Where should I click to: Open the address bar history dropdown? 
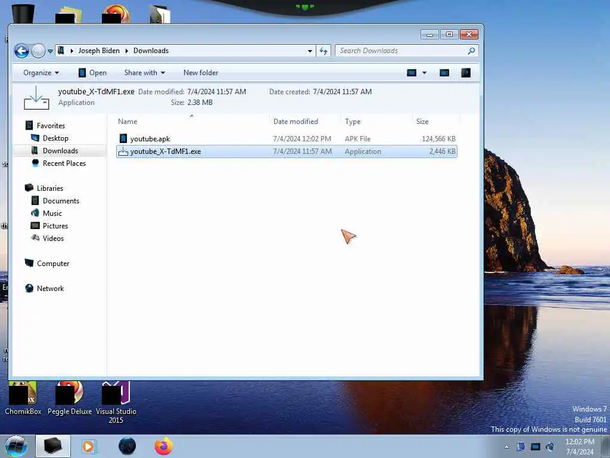[310, 51]
